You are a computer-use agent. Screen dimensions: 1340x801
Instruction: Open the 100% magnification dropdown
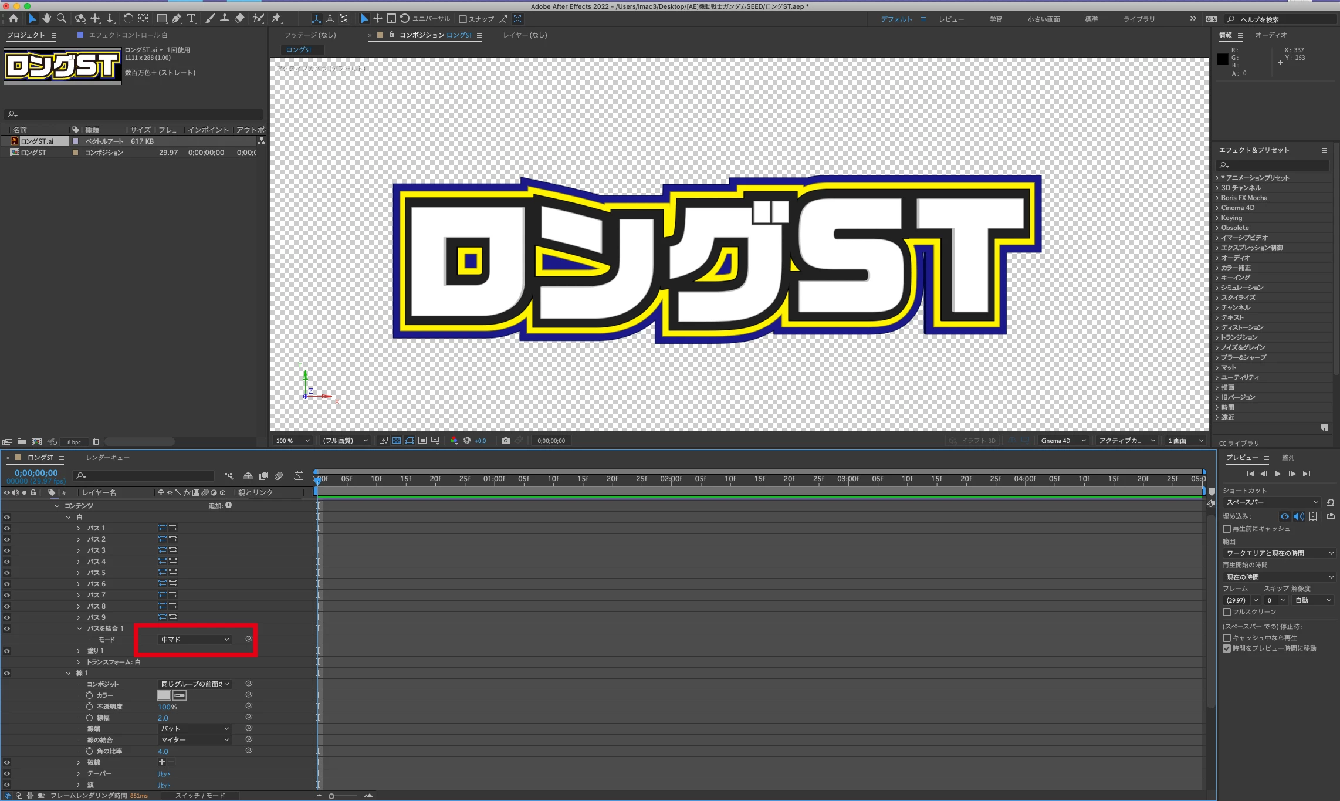pyautogui.click(x=293, y=441)
